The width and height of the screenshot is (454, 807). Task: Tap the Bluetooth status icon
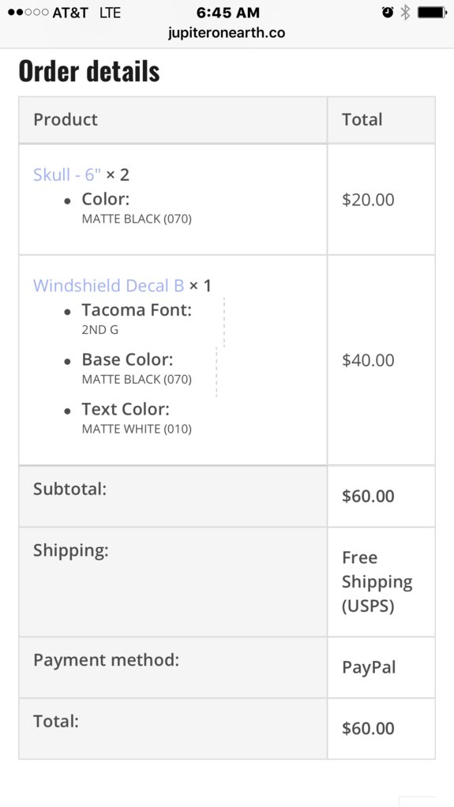pos(406,12)
